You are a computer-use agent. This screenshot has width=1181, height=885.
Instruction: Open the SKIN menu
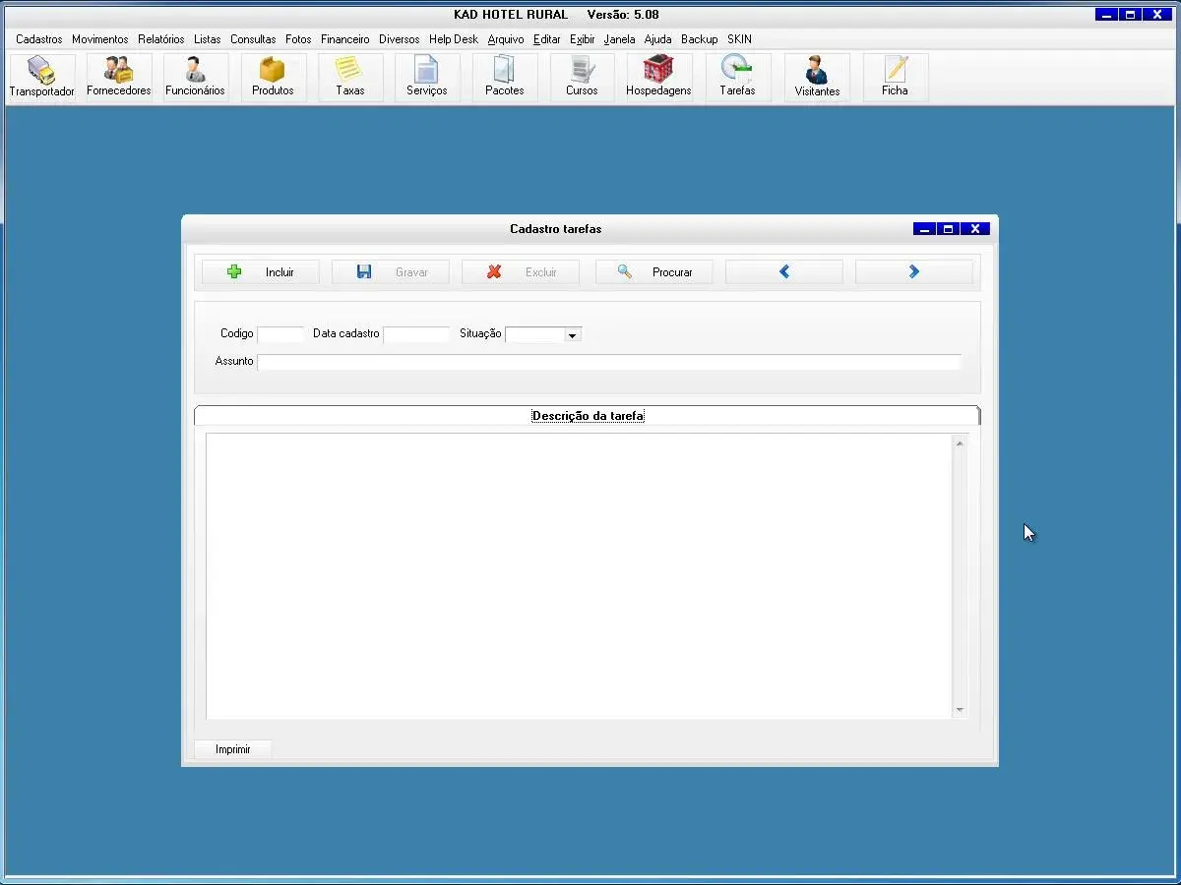[740, 39]
